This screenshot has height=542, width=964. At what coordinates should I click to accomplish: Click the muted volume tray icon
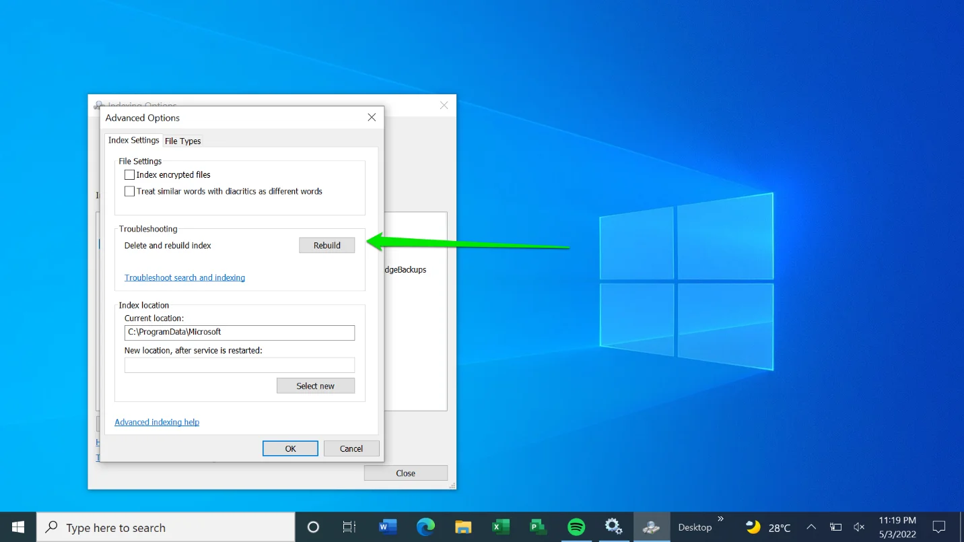(859, 527)
